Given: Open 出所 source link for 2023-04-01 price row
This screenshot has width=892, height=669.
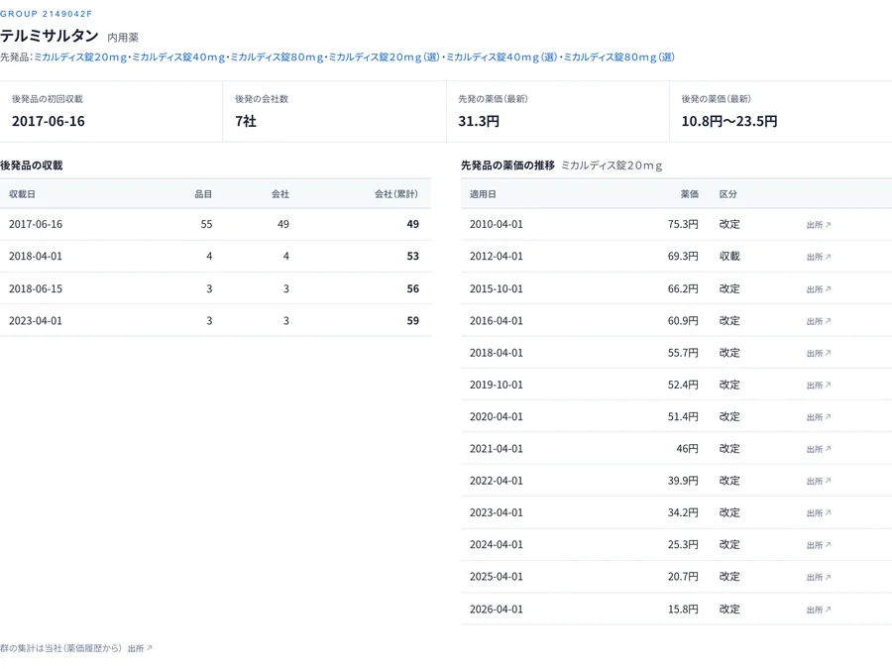Looking at the screenshot, I should point(819,512).
